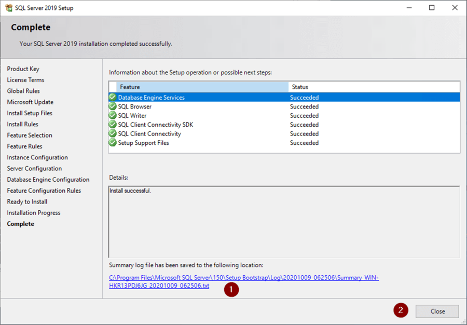Go to the Install Rules step
The image size is (467, 325).
(23, 124)
